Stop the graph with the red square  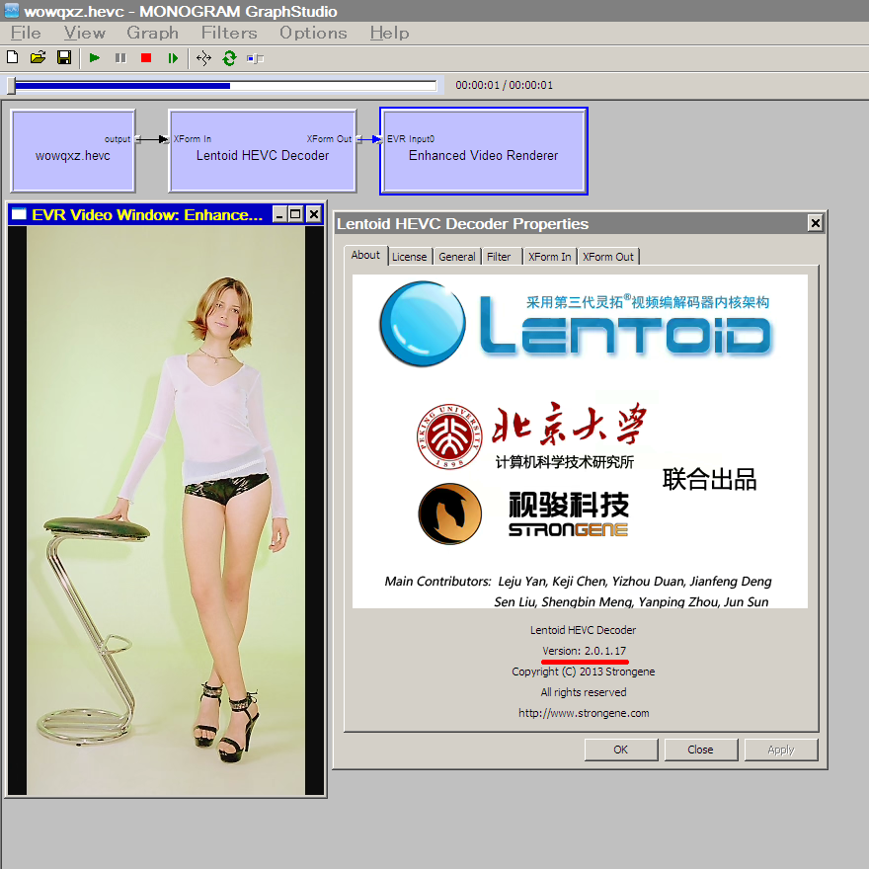[146, 57]
